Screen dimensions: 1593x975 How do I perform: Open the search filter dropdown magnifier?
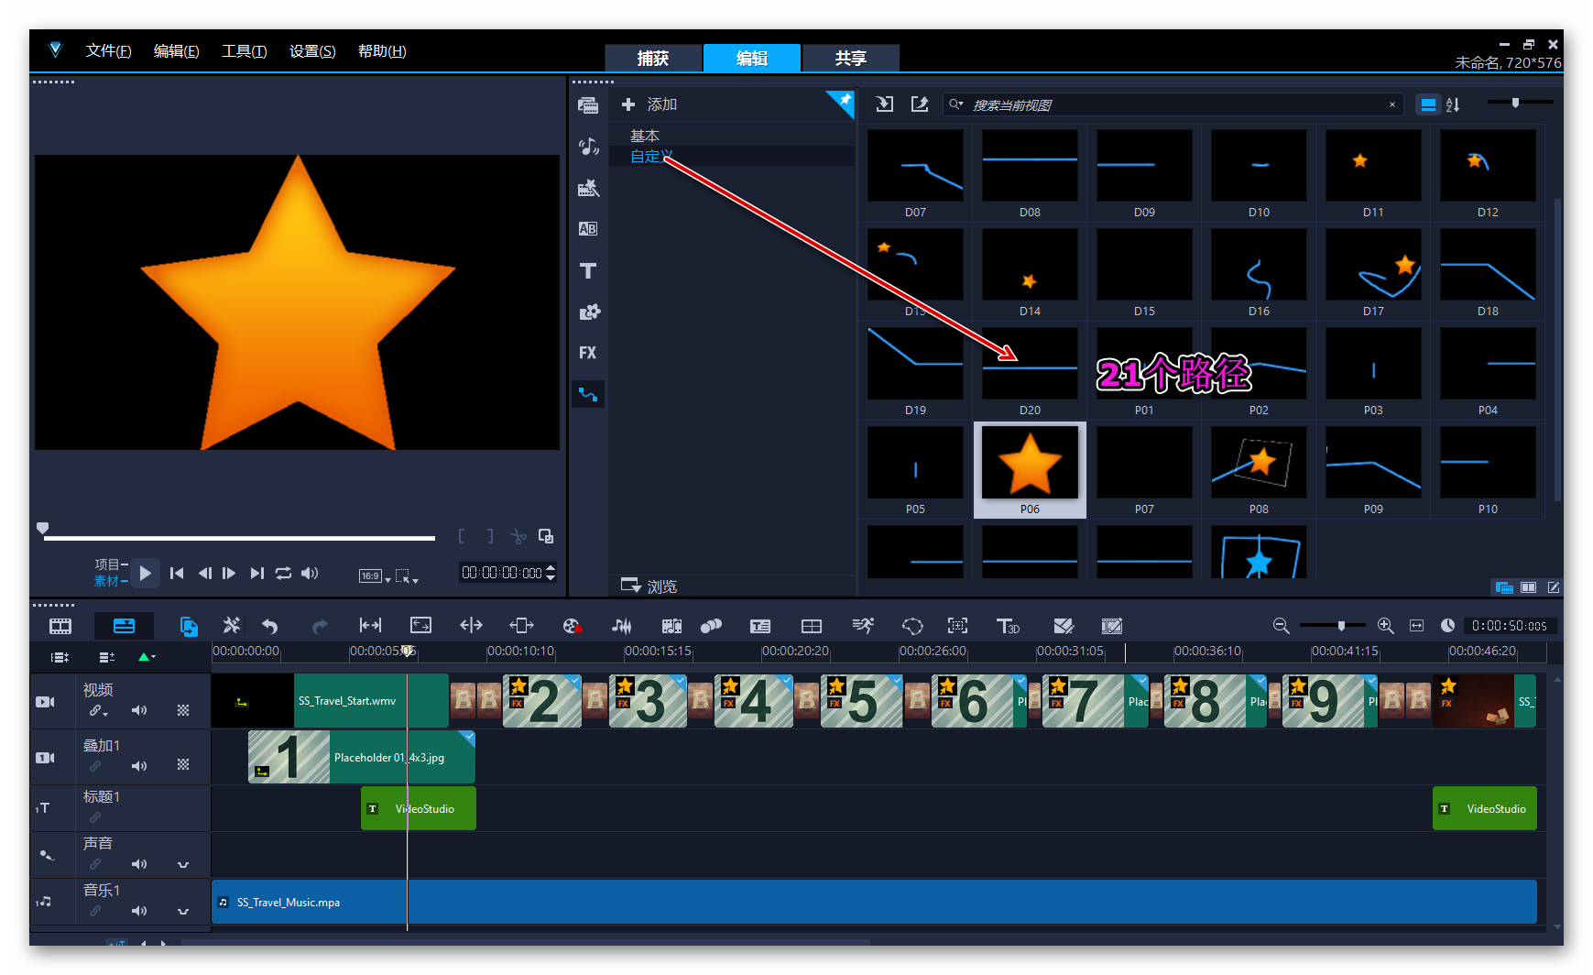pos(956,104)
